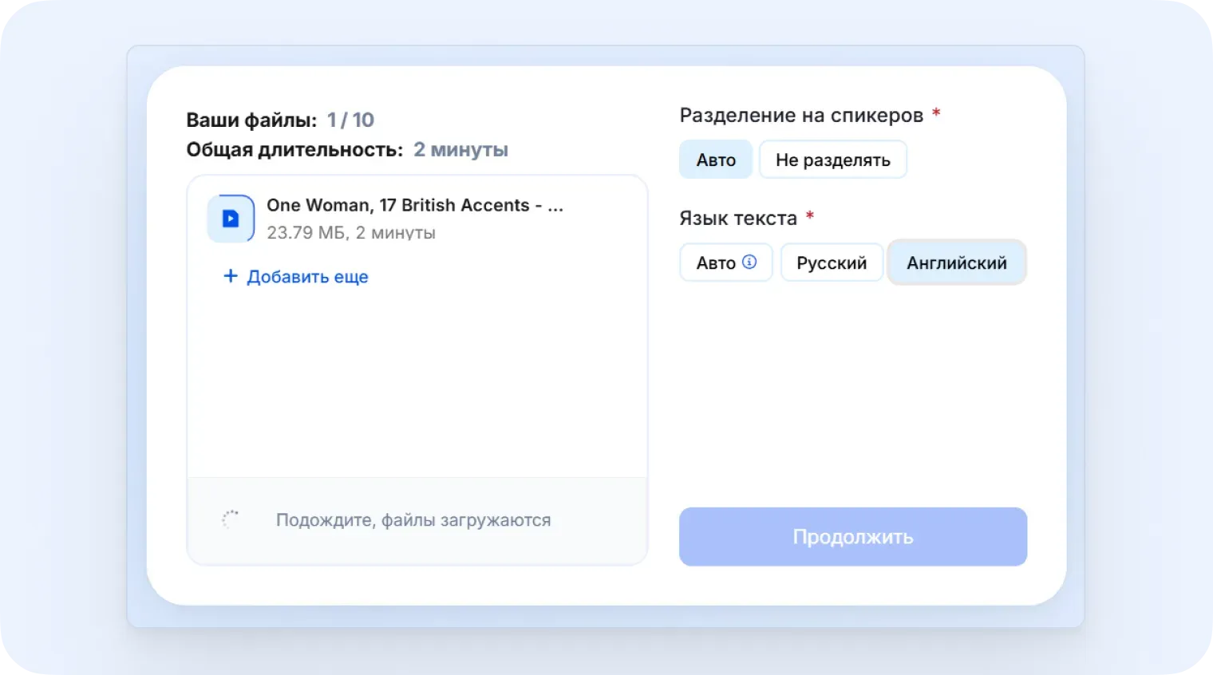Select Английский language

(x=957, y=262)
